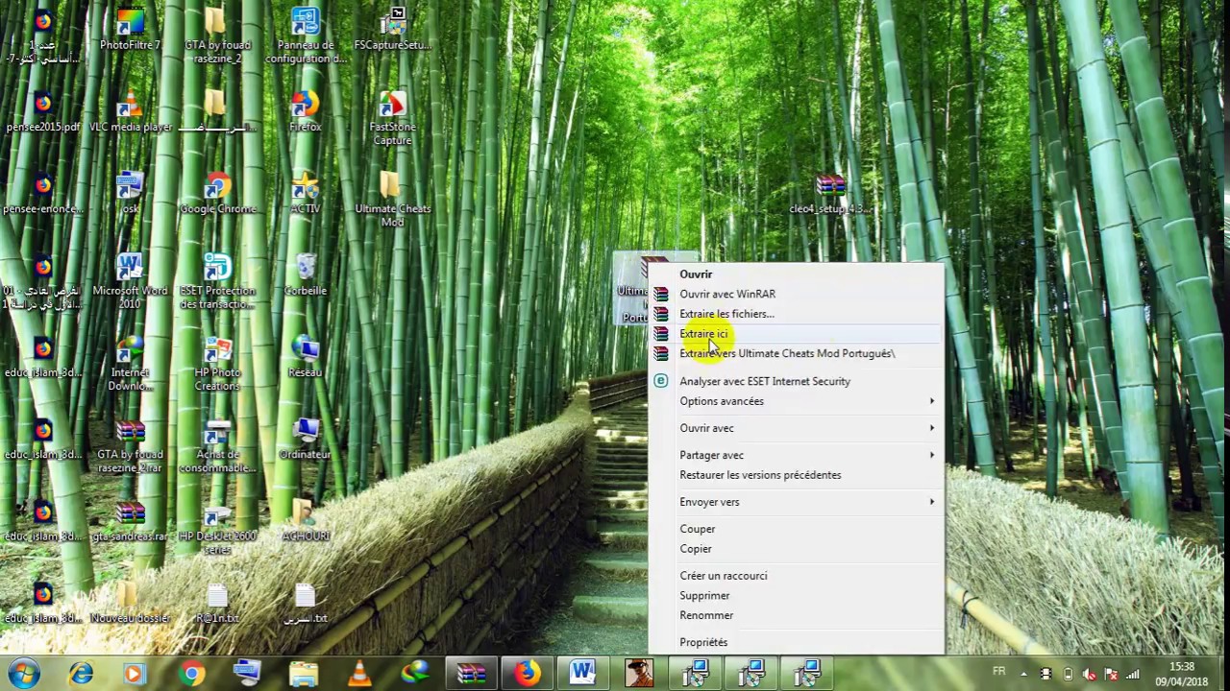Select Internet Download Manager desktop shortcut
This screenshot has width=1230, height=691.
[x=131, y=364]
